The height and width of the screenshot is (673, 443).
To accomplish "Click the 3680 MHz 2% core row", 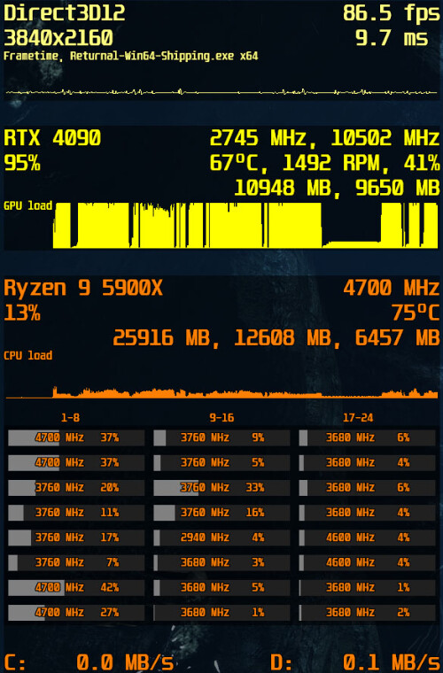I will tap(367, 613).
